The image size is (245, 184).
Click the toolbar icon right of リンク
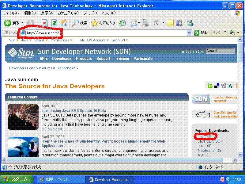[x=232, y=33]
